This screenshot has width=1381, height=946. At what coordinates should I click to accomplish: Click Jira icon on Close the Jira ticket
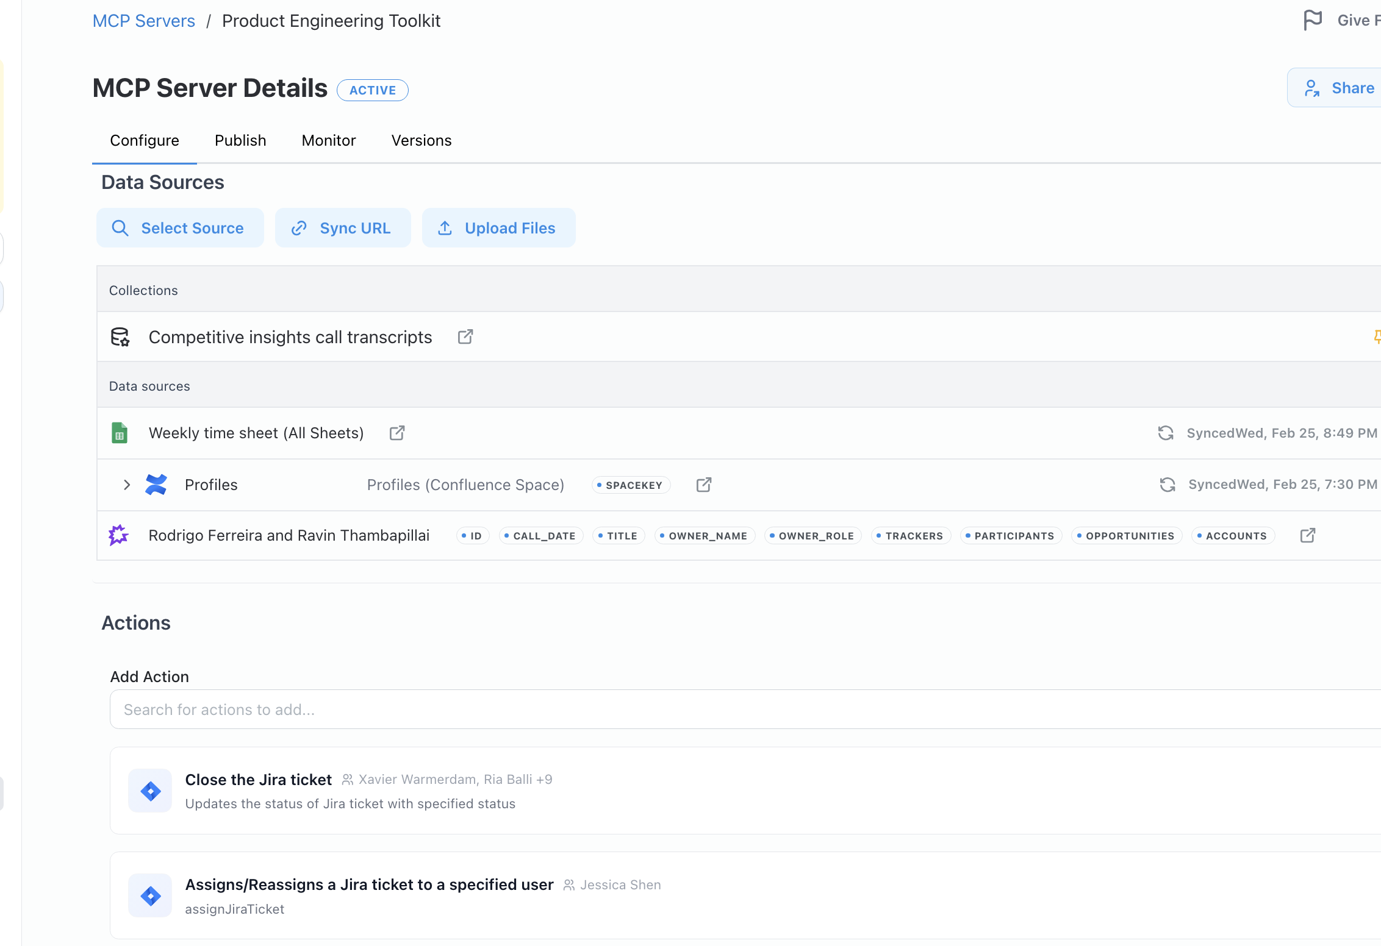[x=150, y=791]
